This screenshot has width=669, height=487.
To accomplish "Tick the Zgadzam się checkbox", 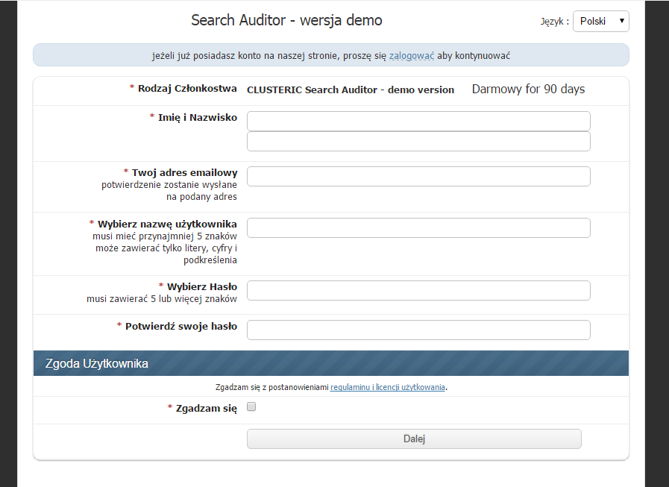I will pyautogui.click(x=251, y=407).
